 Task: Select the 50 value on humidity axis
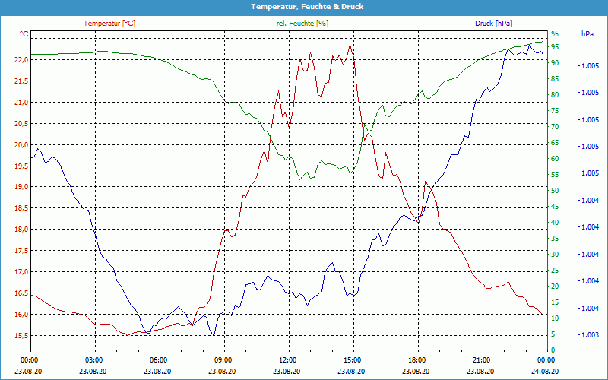pyautogui.click(x=555, y=191)
